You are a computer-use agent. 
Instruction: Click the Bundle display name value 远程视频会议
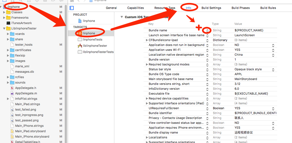point(244,132)
